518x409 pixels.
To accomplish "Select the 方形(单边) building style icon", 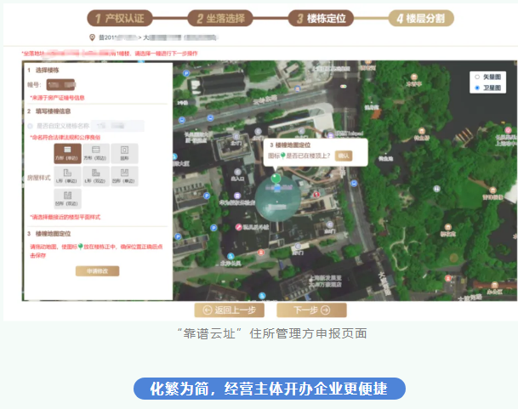I will tap(67, 153).
